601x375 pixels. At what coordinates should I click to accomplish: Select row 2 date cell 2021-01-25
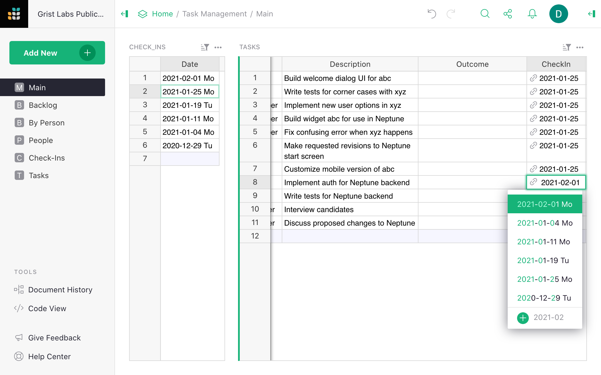[189, 91]
